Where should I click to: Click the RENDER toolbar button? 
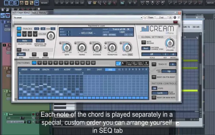(x=44, y=3)
